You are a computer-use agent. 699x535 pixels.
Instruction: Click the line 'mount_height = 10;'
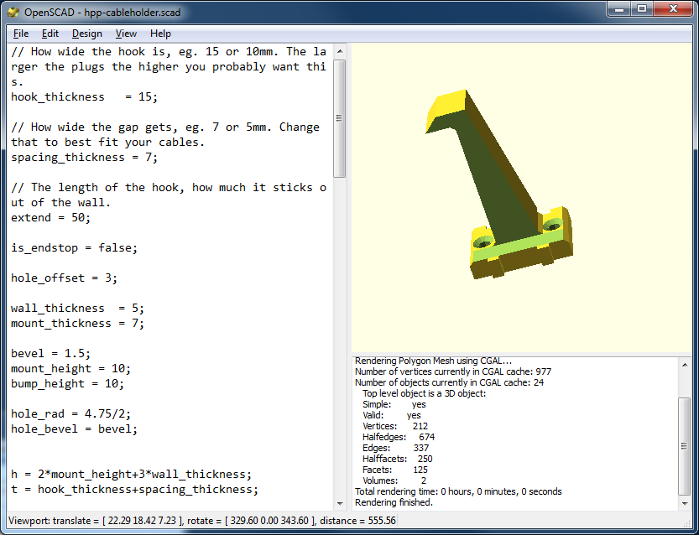[70, 368]
